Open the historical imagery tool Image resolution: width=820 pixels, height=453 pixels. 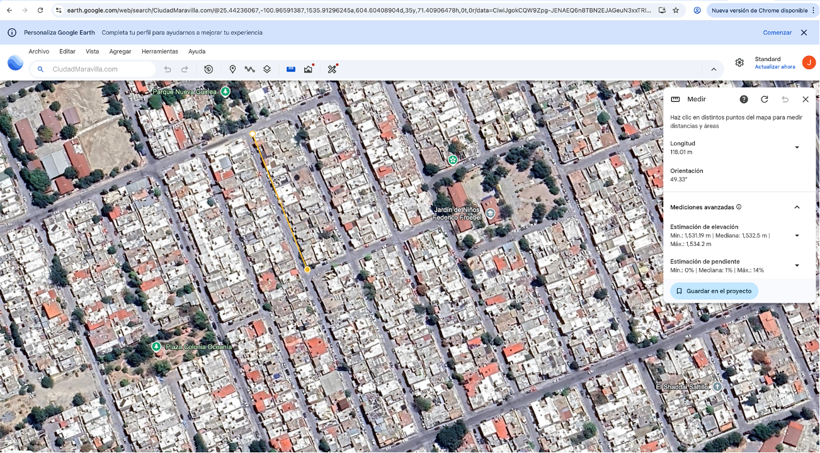(208, 69)
